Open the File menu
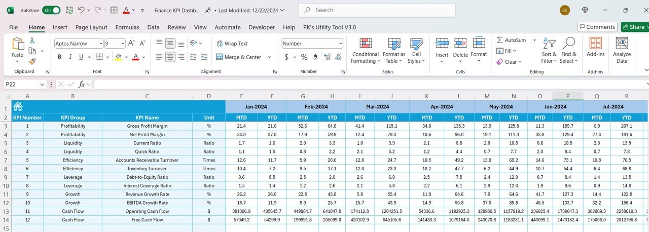The width and height of the screenshot is (649, 232). tap(13, 27)
